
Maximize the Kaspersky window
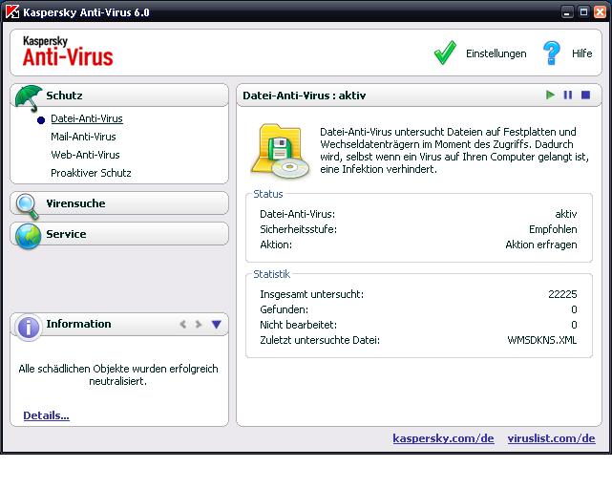(583, 12)
